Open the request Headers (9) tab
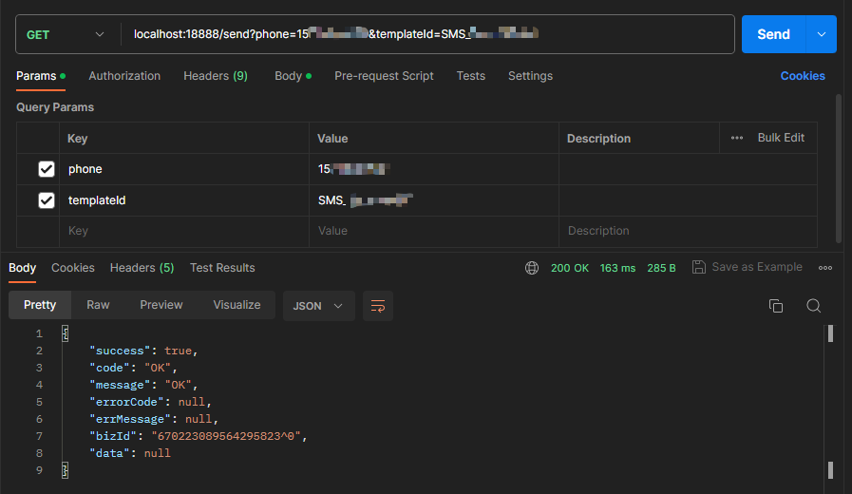852x494 pixels. point(216,76)
